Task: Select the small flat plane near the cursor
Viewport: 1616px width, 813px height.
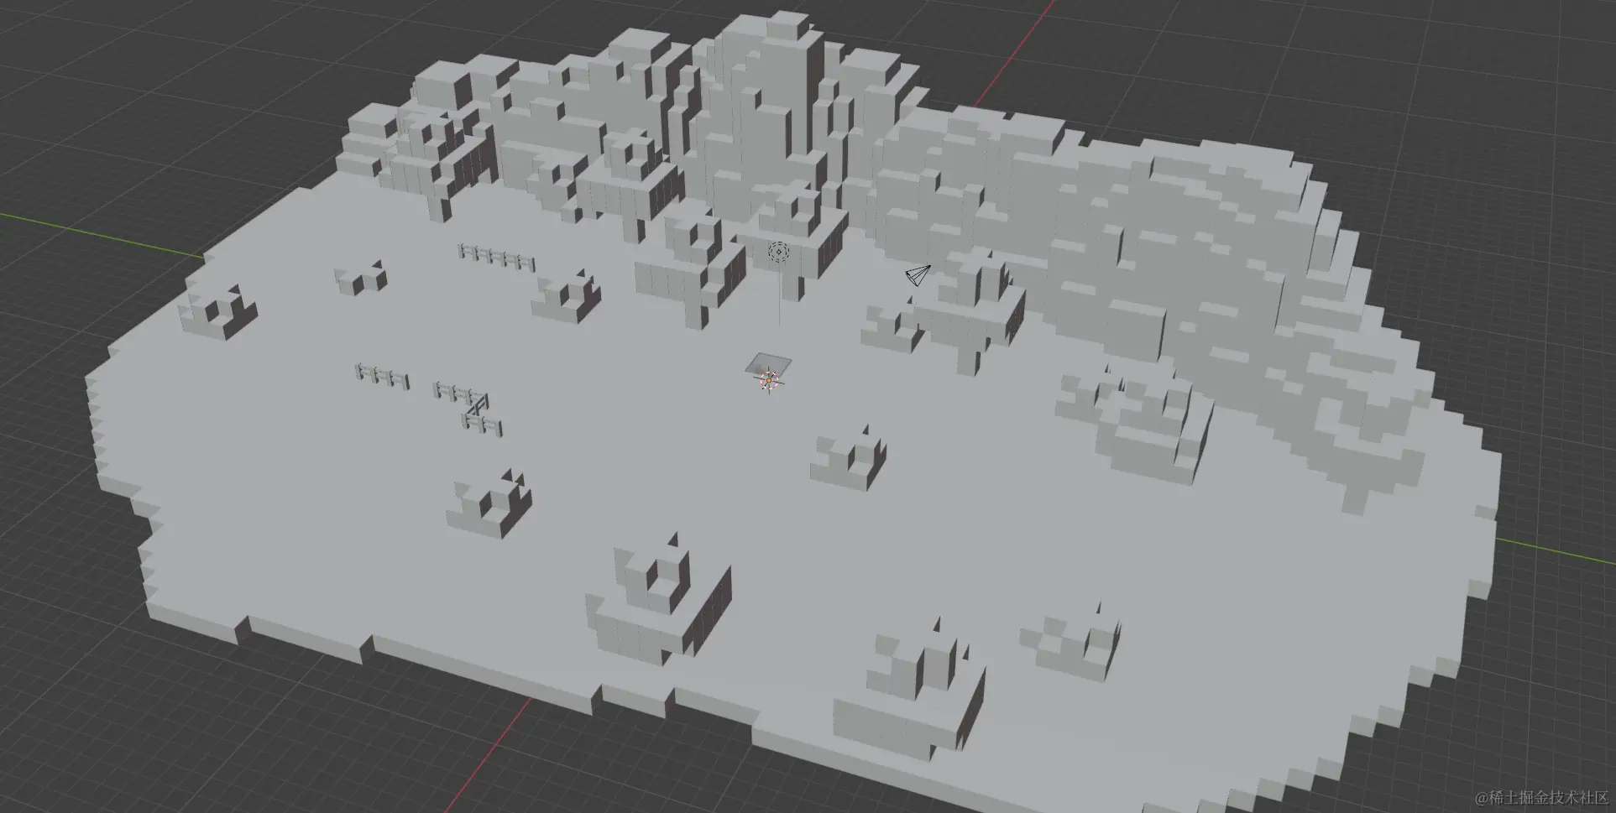Action: 769,365
